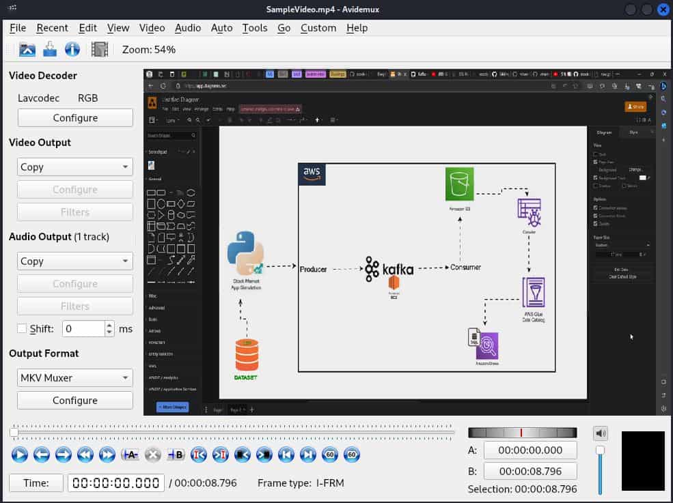673x503 pixels.
Task: Enable the audio Shift checkbox
Action: click(21, 328)
